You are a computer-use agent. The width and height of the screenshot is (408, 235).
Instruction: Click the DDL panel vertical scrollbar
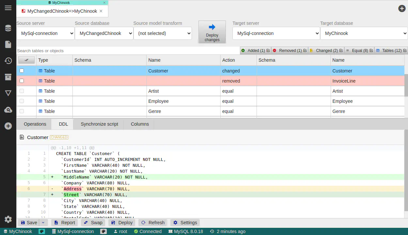pyautogui.click(x=406, y=170)
